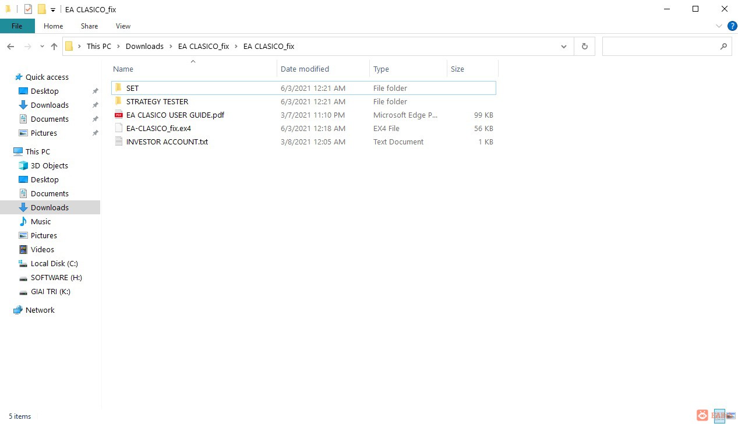This screenshot has width=738, height=424.
Task: Open Desktop under This PC
Action: 45,179
